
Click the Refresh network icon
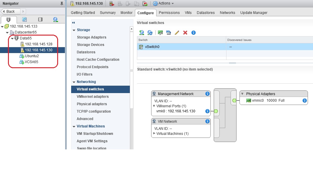point(150,33)
